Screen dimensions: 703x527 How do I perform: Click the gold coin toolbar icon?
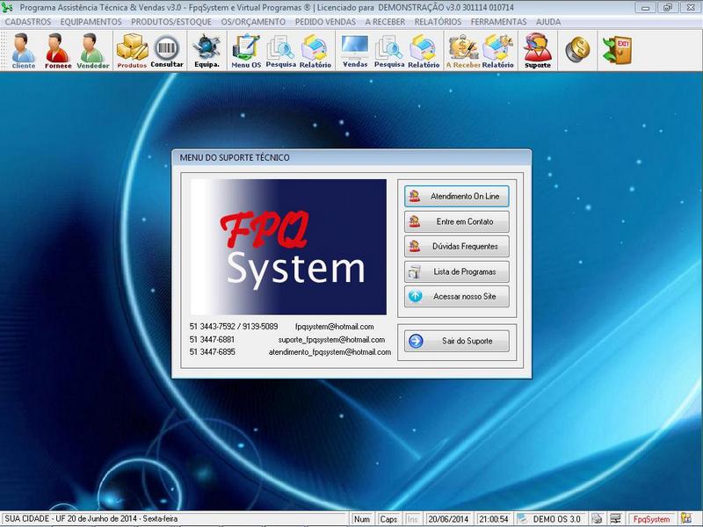point(577,50)
